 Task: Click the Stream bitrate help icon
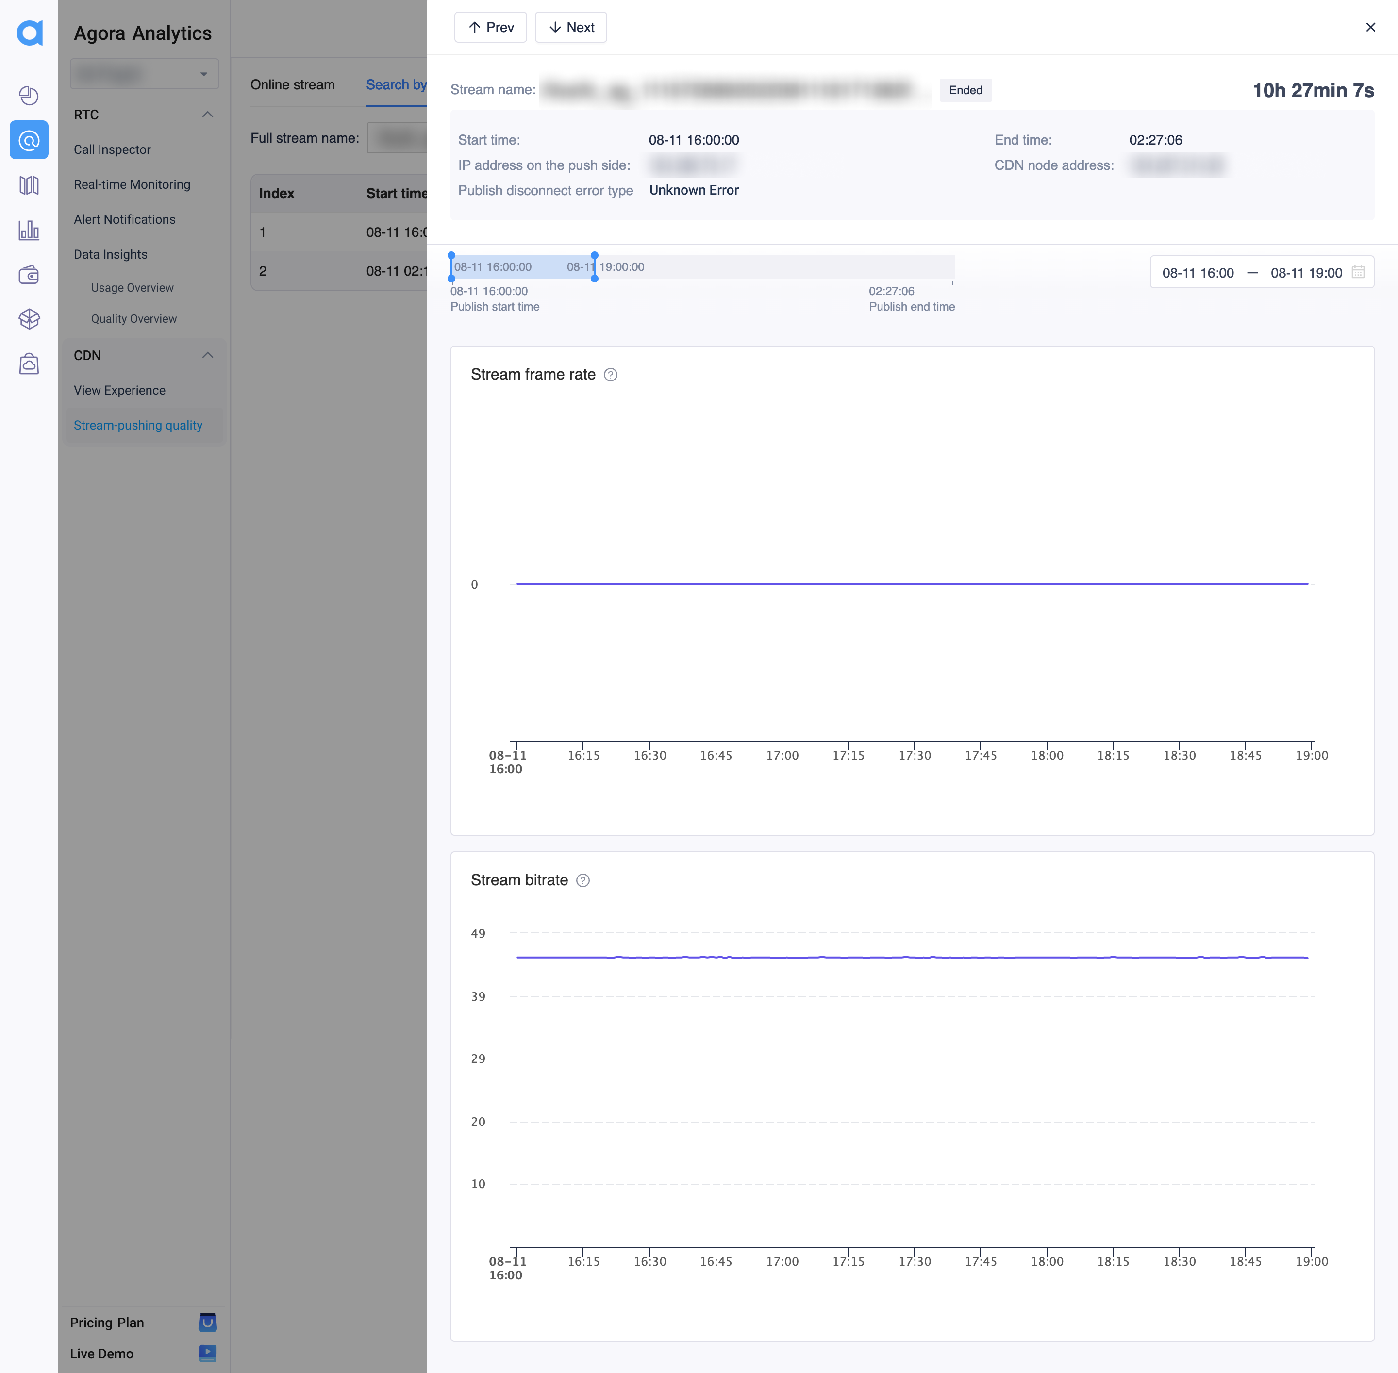click(x=583, y=880)
